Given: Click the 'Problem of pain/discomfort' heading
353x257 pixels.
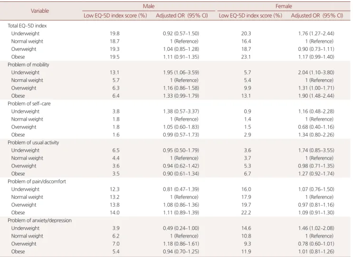Looking at the screenshot, I should tap(37, 182).
